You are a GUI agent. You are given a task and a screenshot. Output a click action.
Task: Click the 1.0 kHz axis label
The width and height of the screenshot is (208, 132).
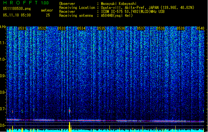[3, 59]
